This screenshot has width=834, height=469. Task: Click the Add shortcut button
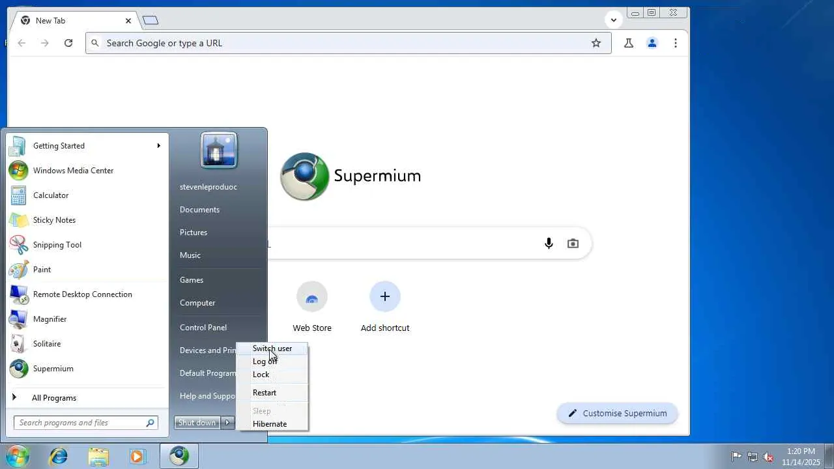tap(385, 307)
